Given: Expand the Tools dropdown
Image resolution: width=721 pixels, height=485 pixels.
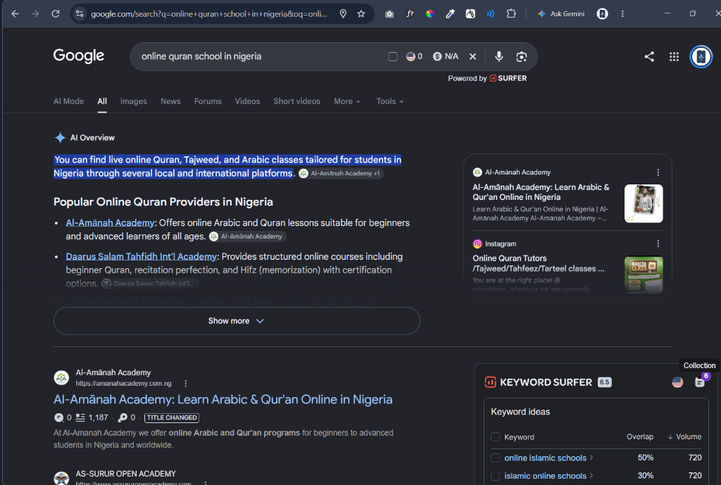Looking at the screenshot, I should [x=389, y=101].
